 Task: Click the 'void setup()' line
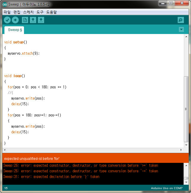coord(15,42)
